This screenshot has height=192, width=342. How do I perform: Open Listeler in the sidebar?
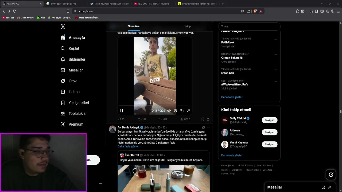coord(71,92)
